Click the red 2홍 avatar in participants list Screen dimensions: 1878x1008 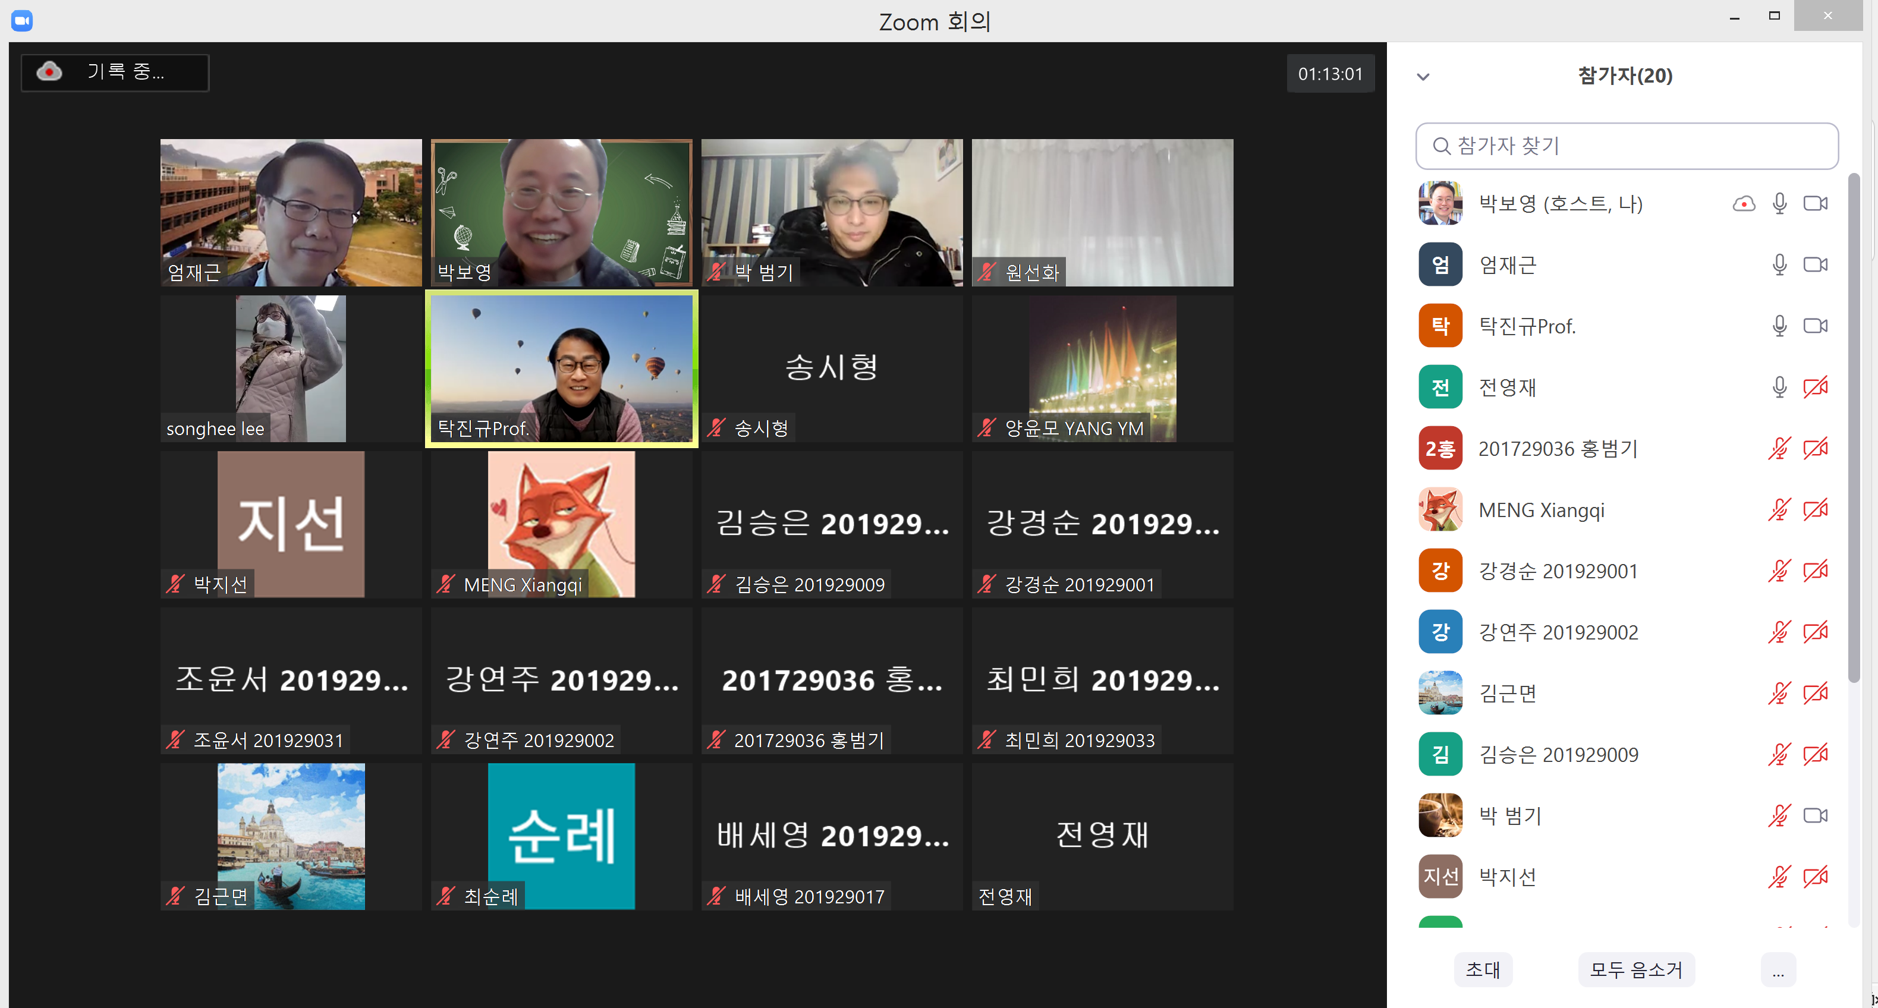click(1440, 448)
